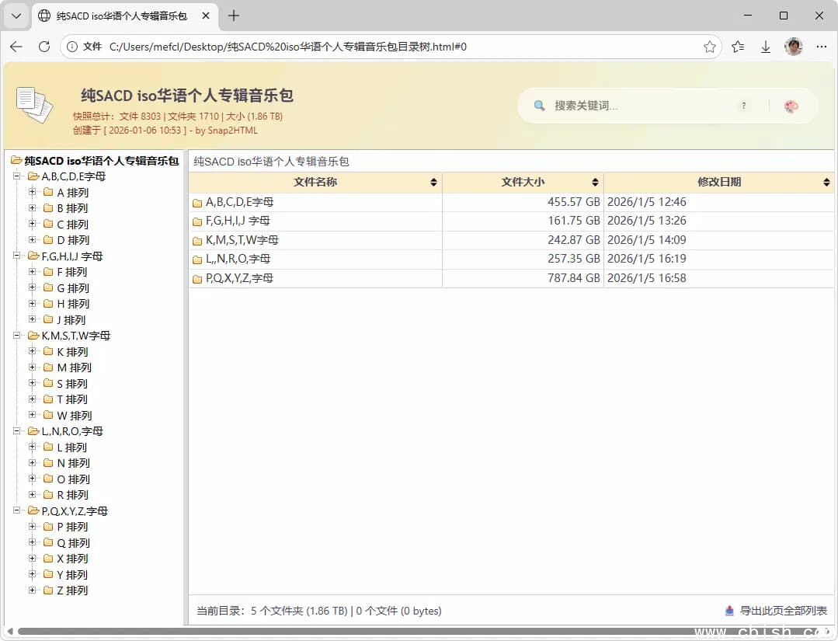
Task: Click the magnifier search icon
Action: (x=539, y=105)
